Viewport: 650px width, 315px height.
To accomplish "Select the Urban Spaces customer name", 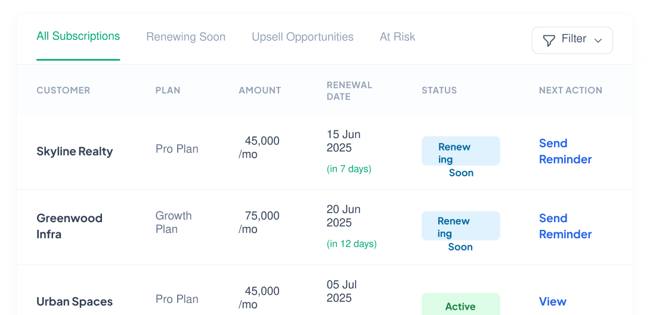I will (75, 301).
